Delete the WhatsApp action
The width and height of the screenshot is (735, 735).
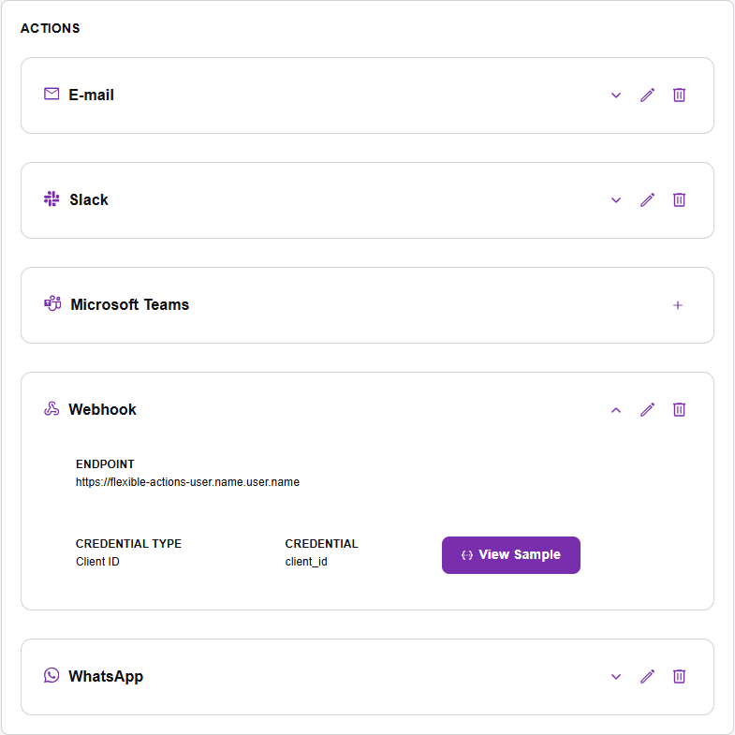tap(679, 676)
